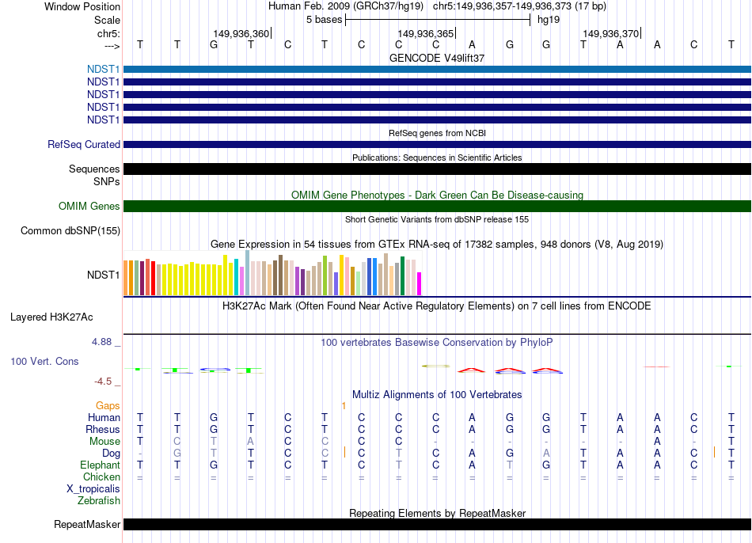The height and width of the screenshot is (543, 752).
Task: Click the 149,936,360 coordinate label
Action: click(x=241, y=33)
